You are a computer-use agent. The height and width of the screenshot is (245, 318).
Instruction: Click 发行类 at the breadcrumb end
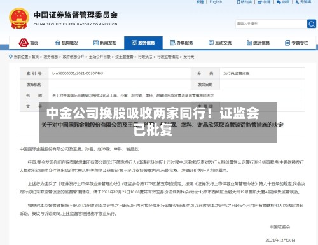[x=189, y=57]
